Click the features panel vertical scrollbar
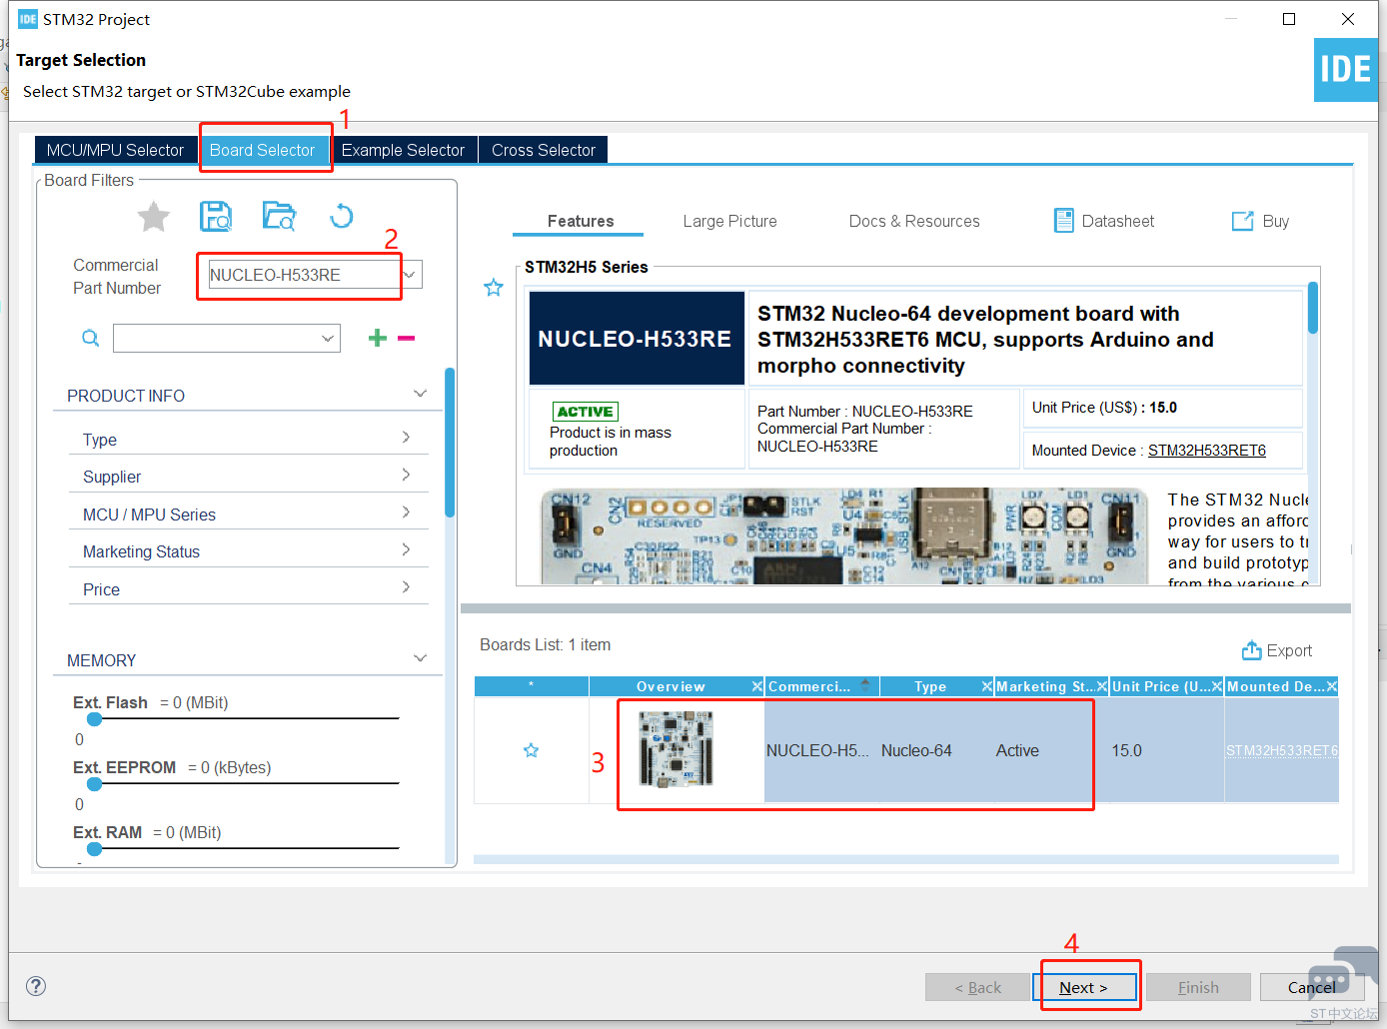This screenshot has width=1387, height=1029. tap(1313, 308)
